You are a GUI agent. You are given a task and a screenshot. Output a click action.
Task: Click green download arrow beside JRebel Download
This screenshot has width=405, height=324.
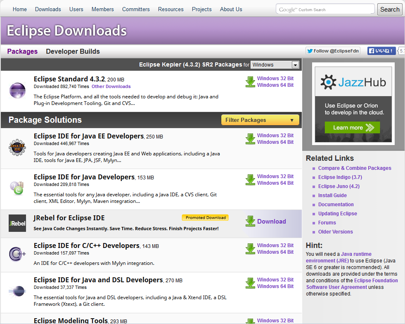click(250, 222)
